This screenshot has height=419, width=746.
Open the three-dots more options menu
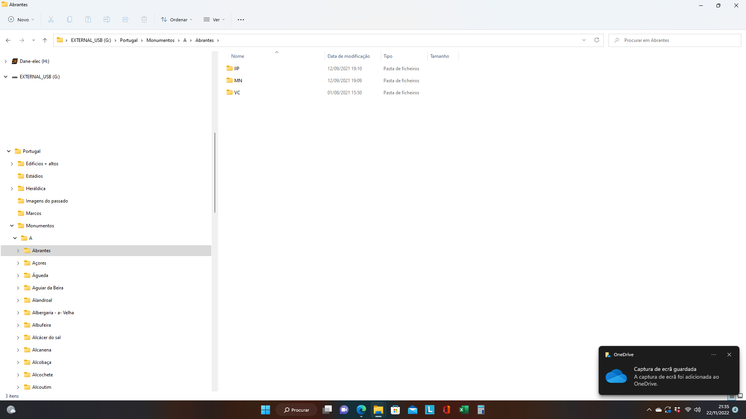coord(241,19)
